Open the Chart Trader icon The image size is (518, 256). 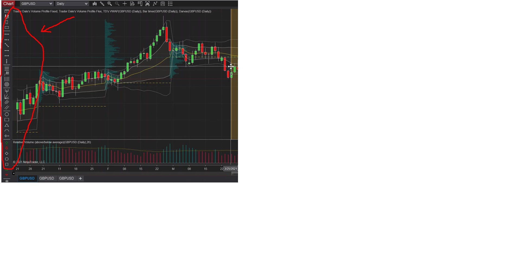click(x=140, y=4)
